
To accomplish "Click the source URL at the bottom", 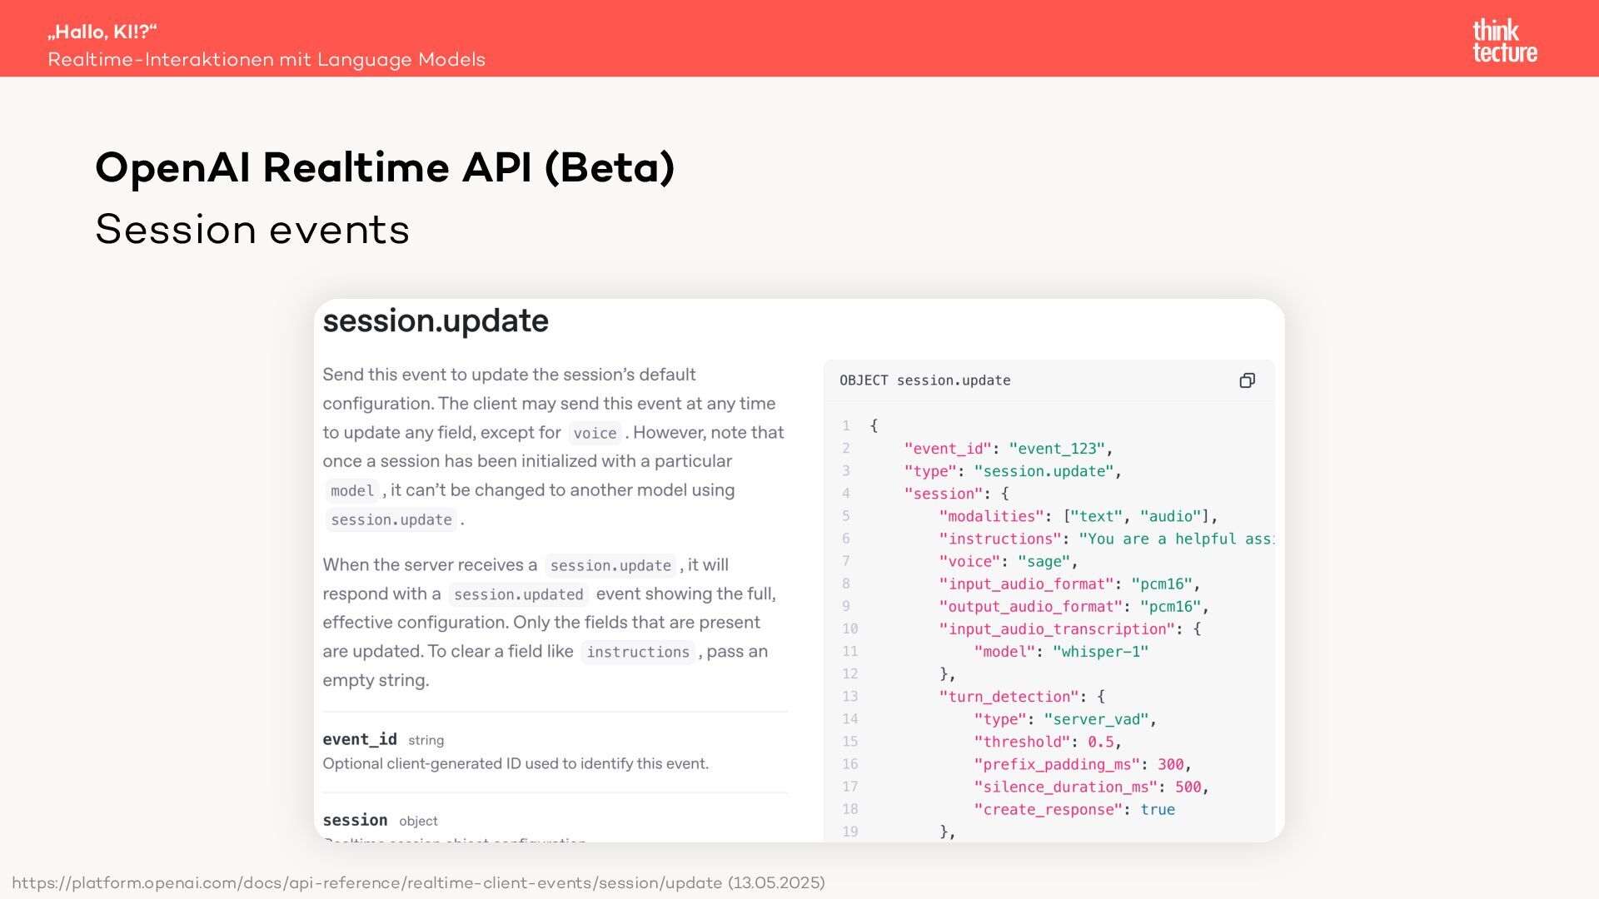I will (418, 882).
